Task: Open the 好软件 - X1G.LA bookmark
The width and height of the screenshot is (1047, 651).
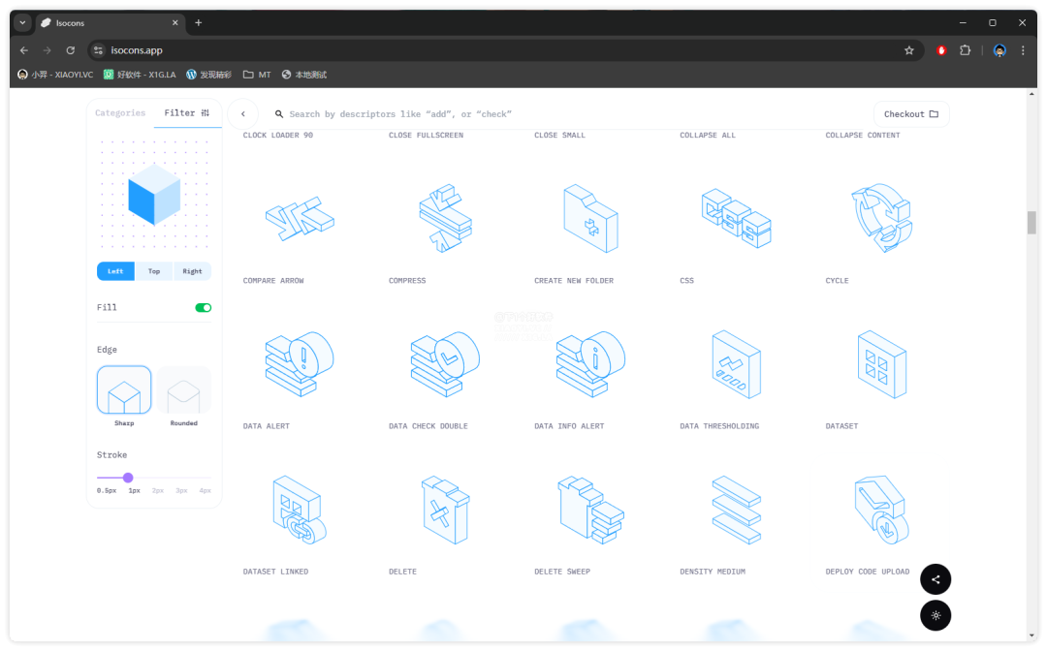Action: [140, 75]
